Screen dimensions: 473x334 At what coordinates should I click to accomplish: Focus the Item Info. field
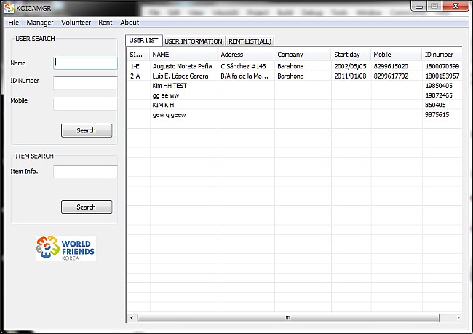click(85, 172)
